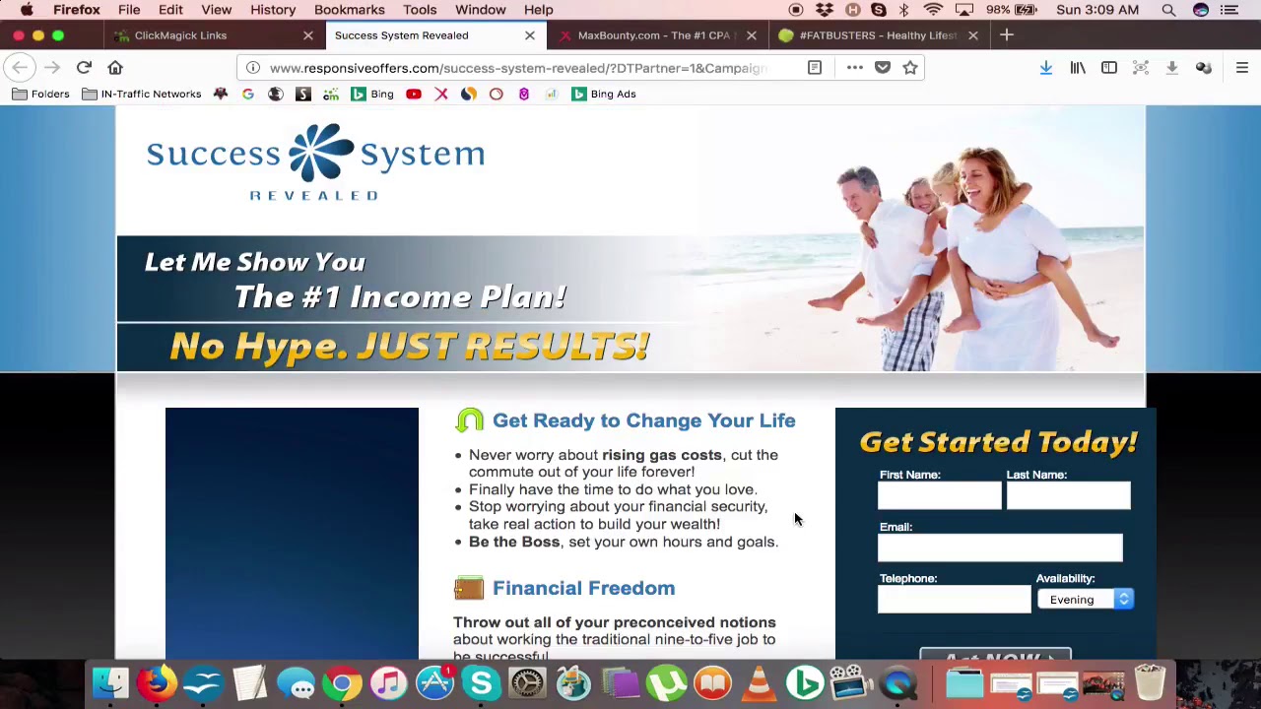Open iTunes from the Dock
The image size is (1261, 709).
tap(388, 683)
